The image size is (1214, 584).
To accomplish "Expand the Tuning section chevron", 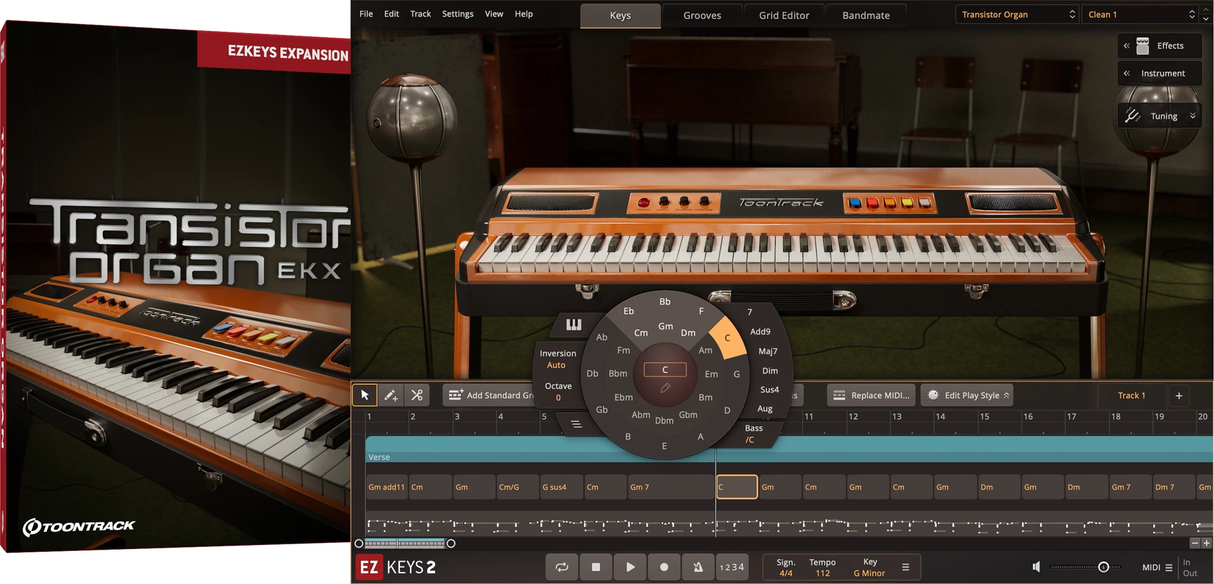I will pyautogui.click(x=1192, y=116).
